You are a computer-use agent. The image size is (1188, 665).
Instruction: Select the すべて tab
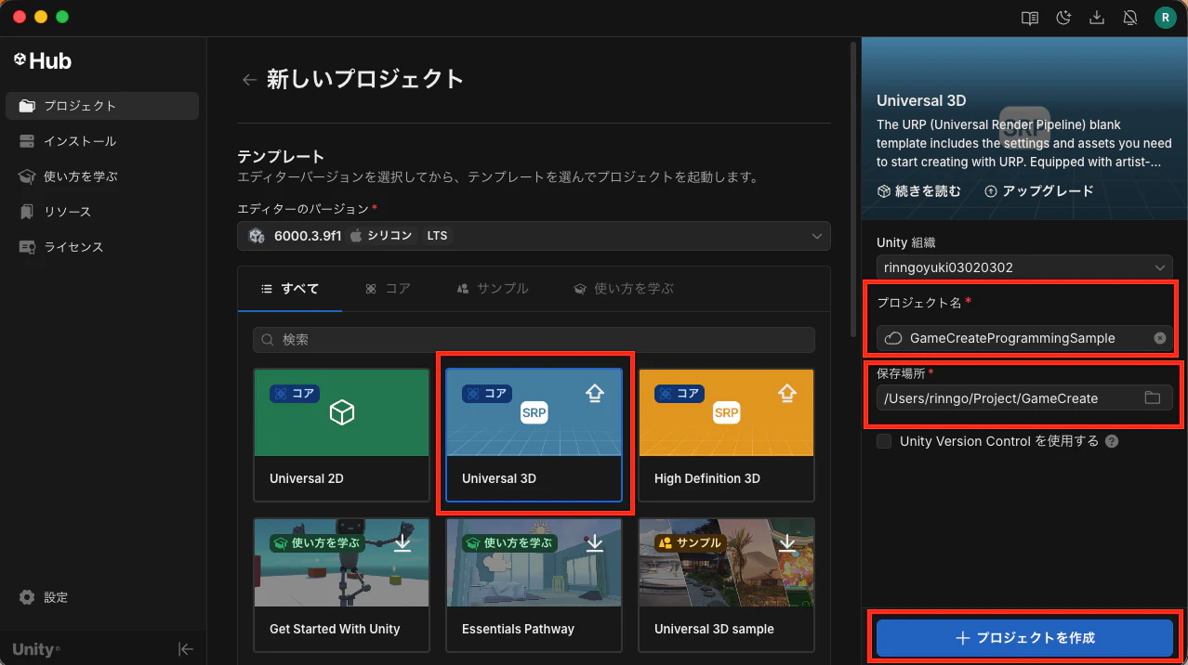(x=290, y=289)
